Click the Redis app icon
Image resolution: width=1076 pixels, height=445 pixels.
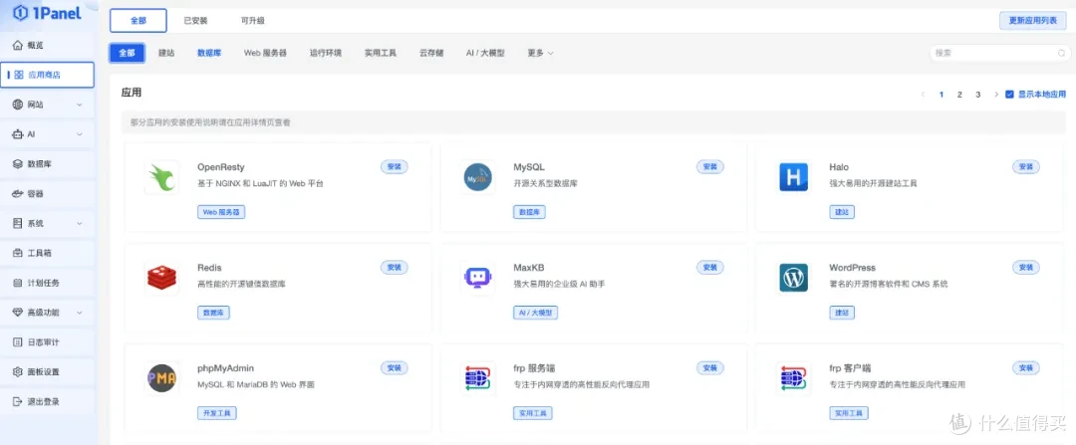click(162, 278)
